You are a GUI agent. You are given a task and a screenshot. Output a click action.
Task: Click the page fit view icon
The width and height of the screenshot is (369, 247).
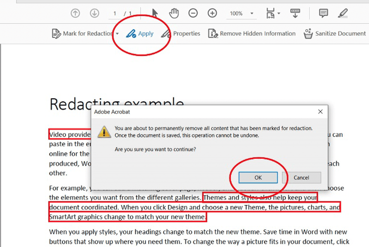[x=270, y=13]
